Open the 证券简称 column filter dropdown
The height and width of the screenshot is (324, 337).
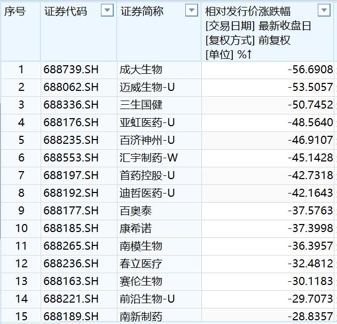(x=191, y=11)
